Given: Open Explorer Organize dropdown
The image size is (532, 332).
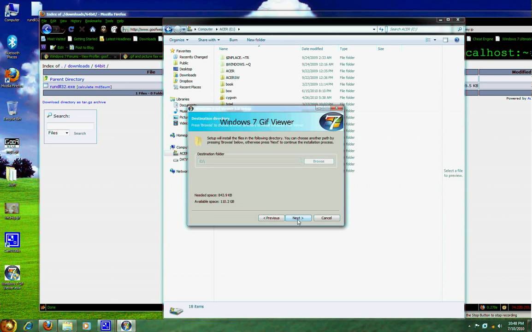Looking at the screenshot, I should (x=179, y=40).
